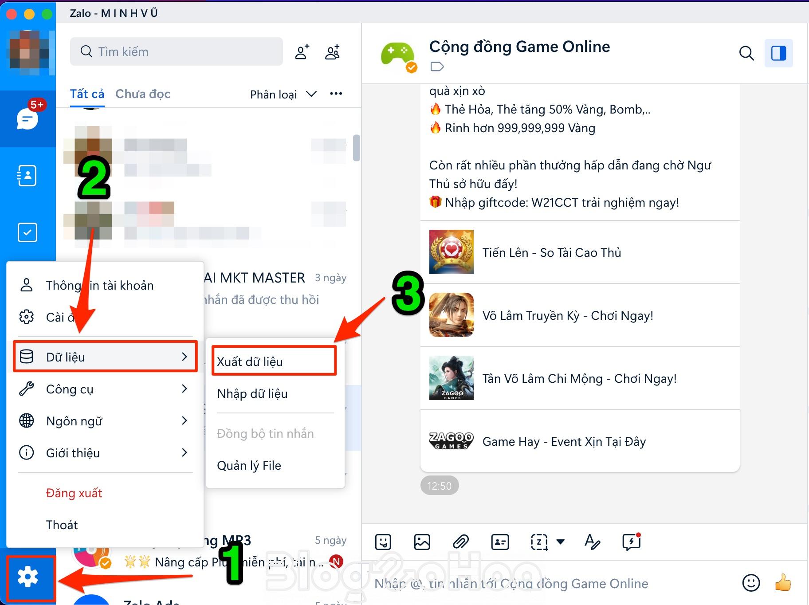Click the 12:50 message timestamp
This screenshot has height=605, width=809.
click(439, 486)
